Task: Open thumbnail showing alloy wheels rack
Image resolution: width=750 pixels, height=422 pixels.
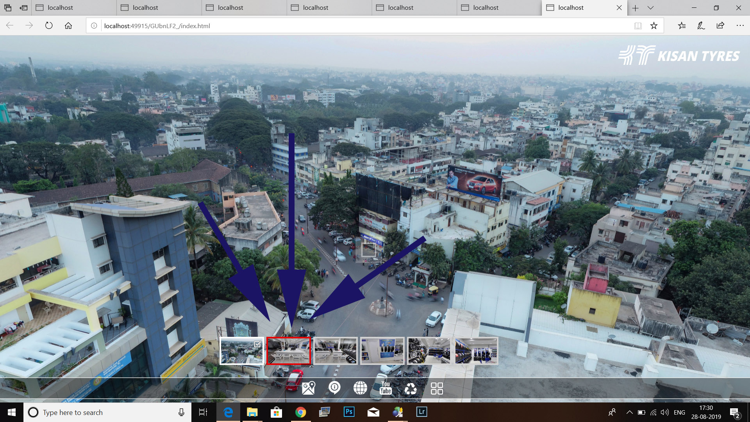Action: [429, 351]
